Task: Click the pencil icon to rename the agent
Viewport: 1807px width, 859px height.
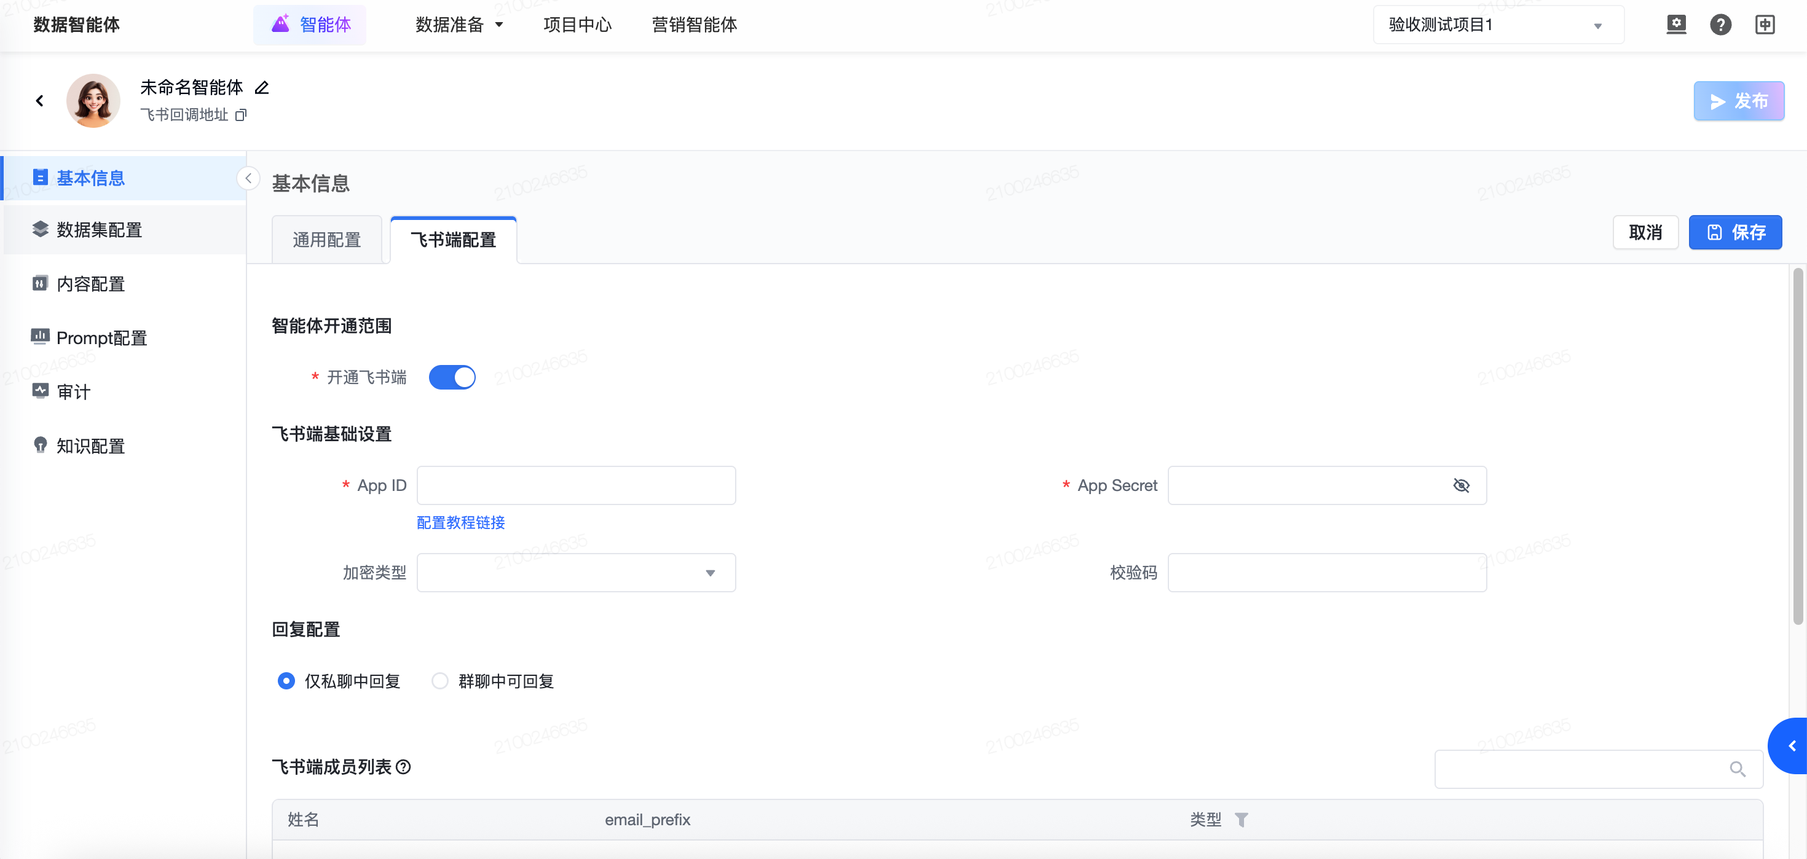Action: coord(262,88)
